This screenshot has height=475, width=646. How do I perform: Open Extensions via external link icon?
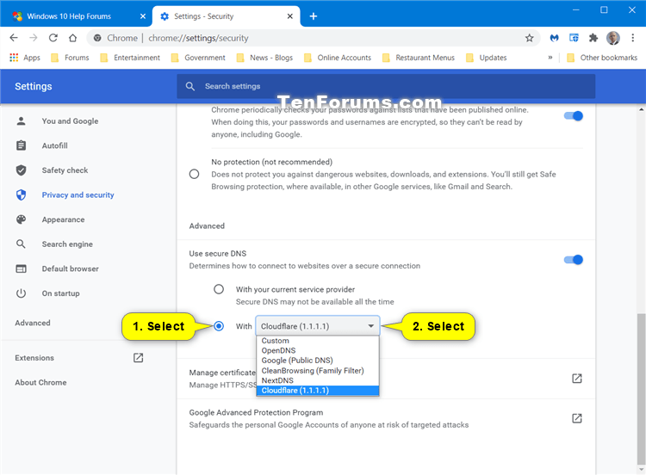[x=138, y=358]
